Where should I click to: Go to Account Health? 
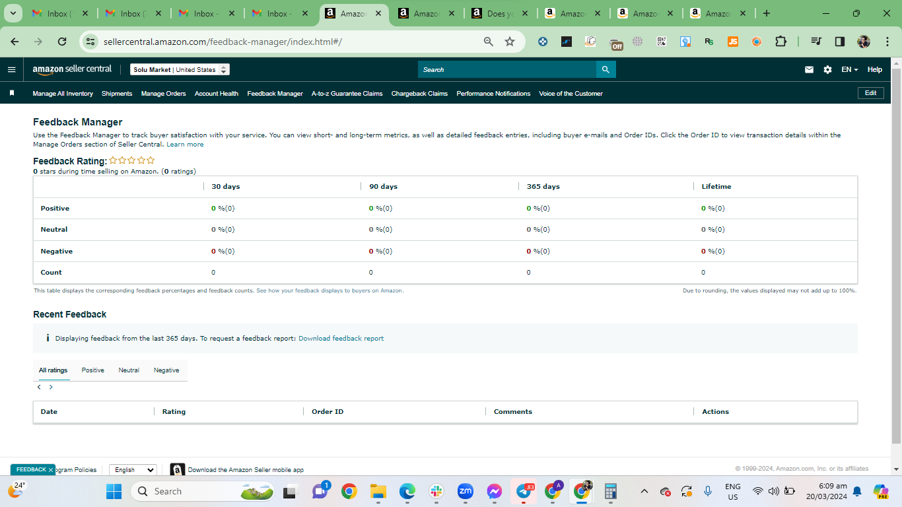pos(217,94)
